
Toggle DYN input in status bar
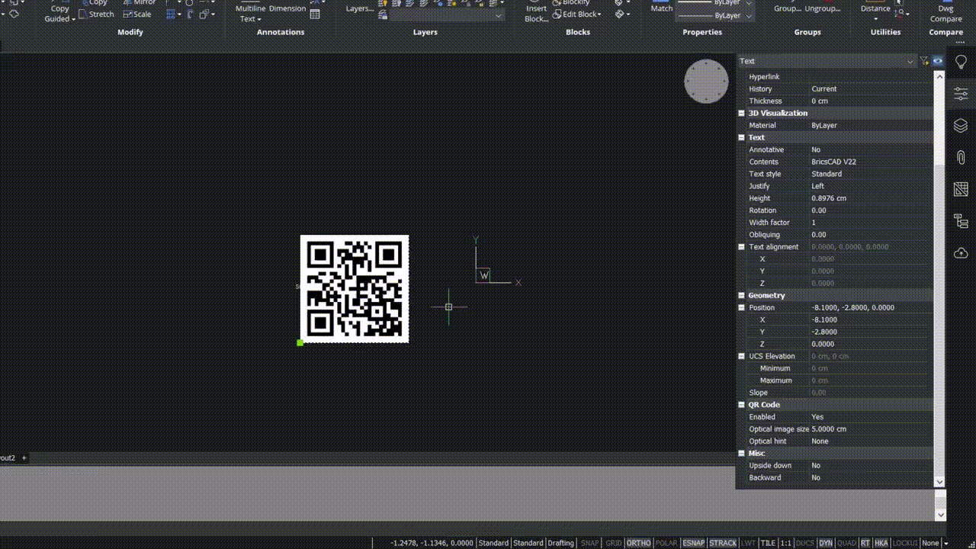pos(826,543)
